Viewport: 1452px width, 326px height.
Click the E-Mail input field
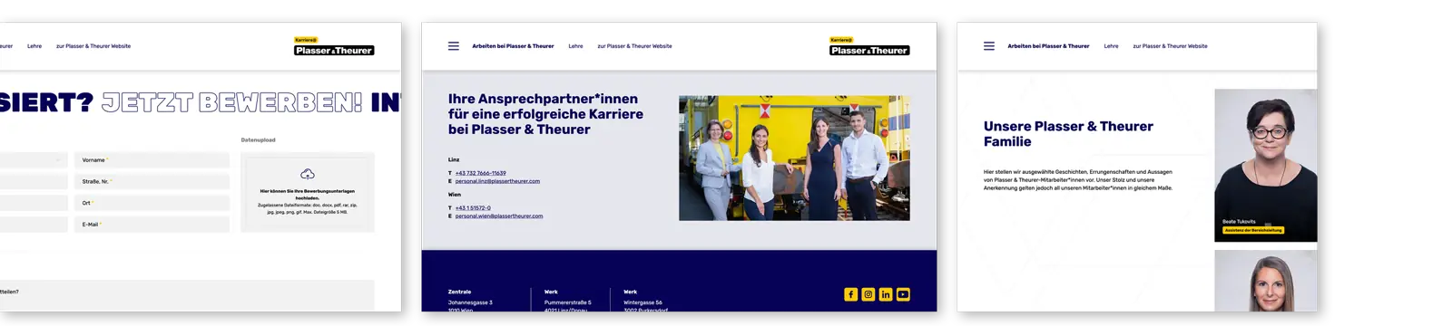click(152, 225)
